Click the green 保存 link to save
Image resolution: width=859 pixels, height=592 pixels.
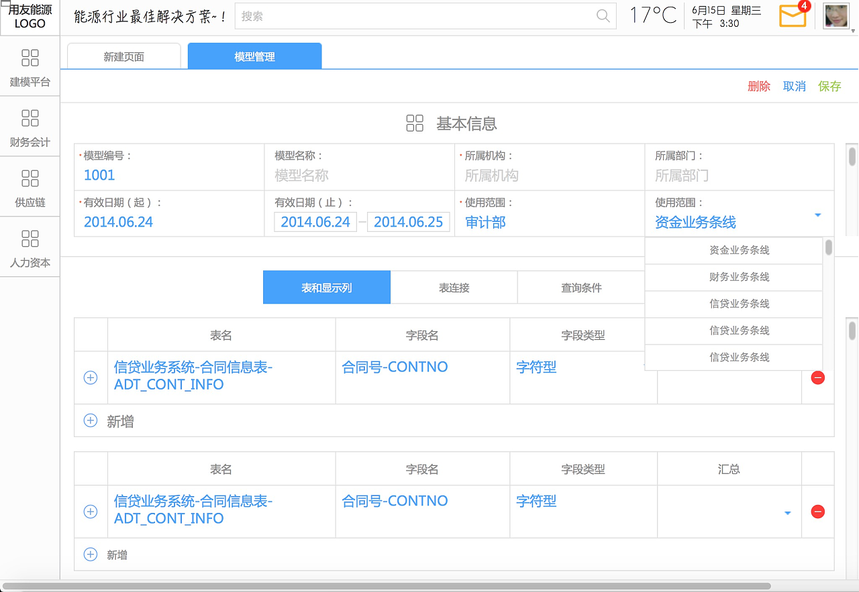pyautogui.click(x=830, y=86)
